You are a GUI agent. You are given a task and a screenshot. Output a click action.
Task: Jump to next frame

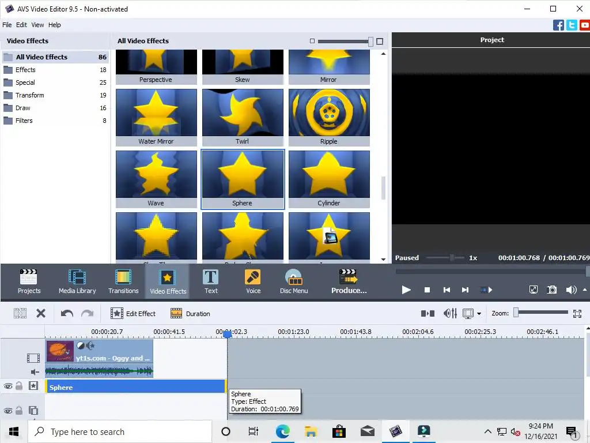pyautogui.click(x=466, y=290)
